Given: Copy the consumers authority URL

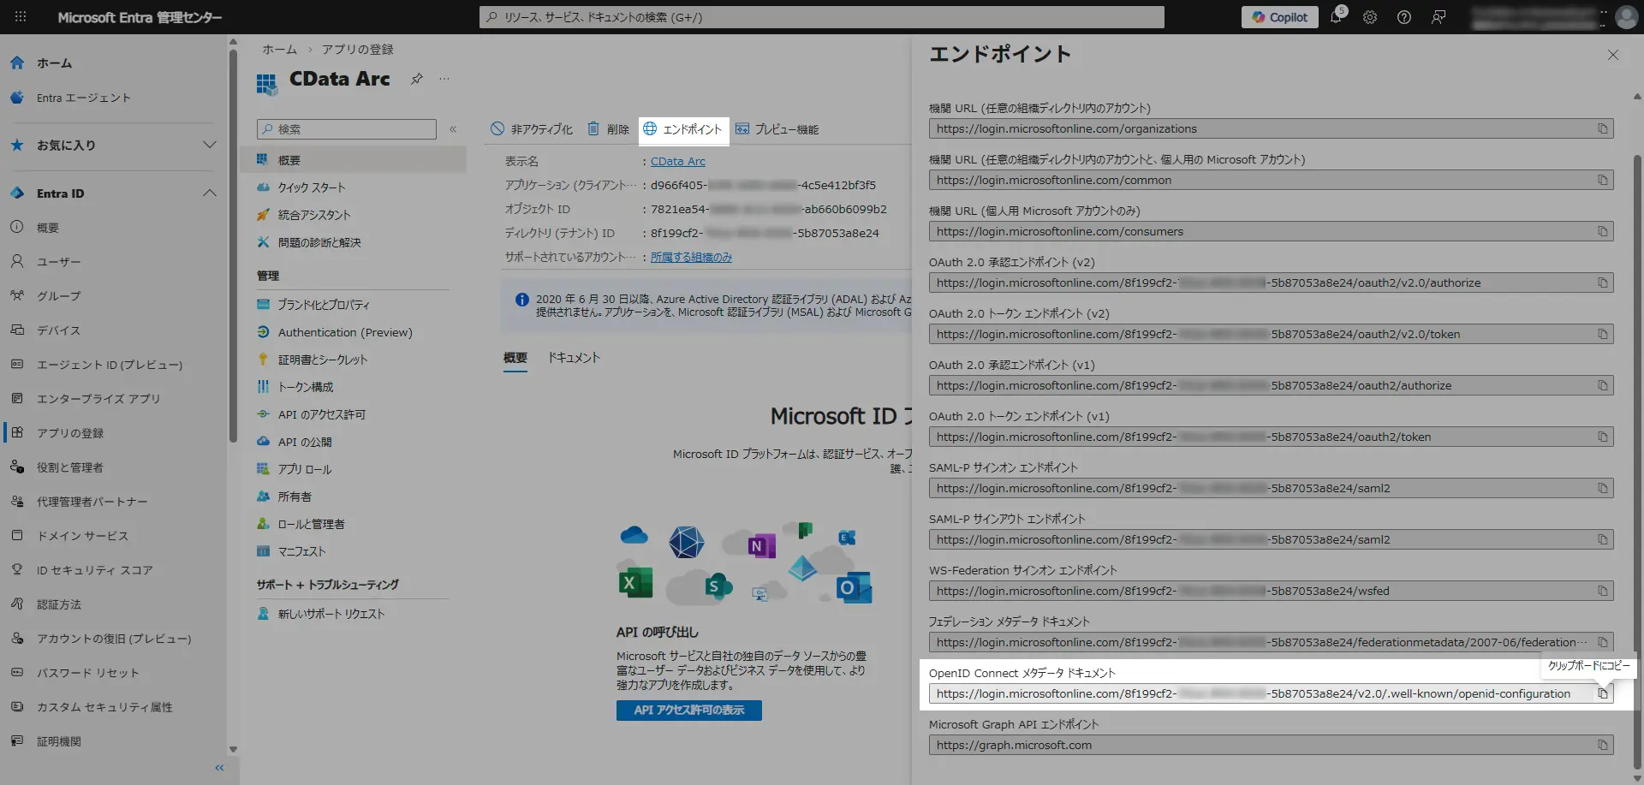Looking at the screenshot, I should (1602, 231).
